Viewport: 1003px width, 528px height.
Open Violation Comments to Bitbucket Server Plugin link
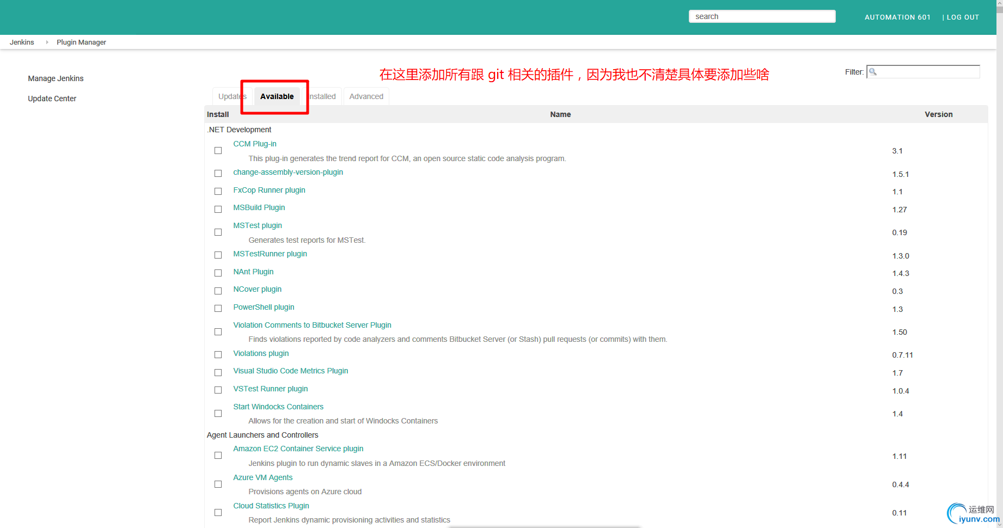click(312, 325)
